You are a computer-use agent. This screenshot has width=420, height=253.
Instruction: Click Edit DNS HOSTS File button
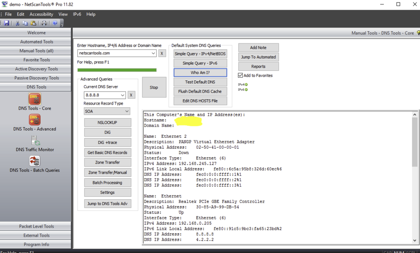tap(200, 101)
